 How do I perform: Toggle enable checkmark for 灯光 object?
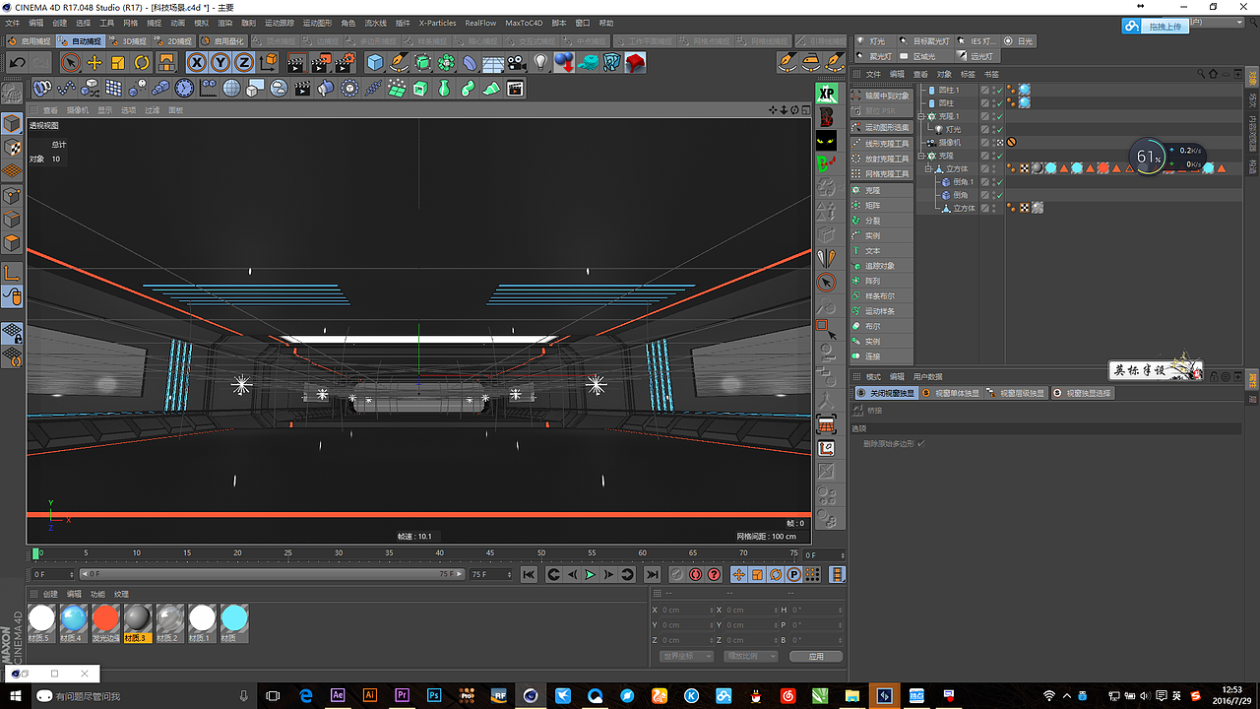point(998,129)
